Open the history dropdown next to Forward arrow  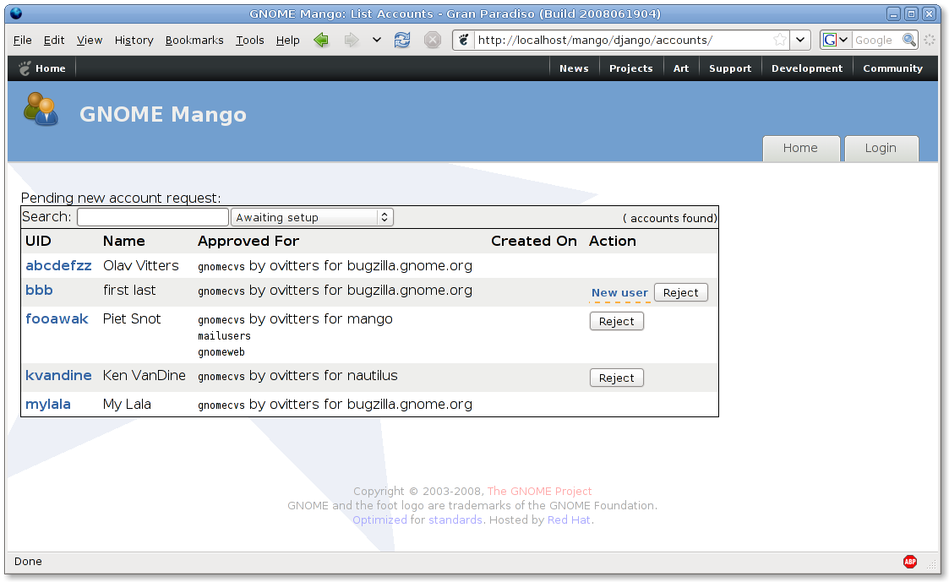[376, 41]
